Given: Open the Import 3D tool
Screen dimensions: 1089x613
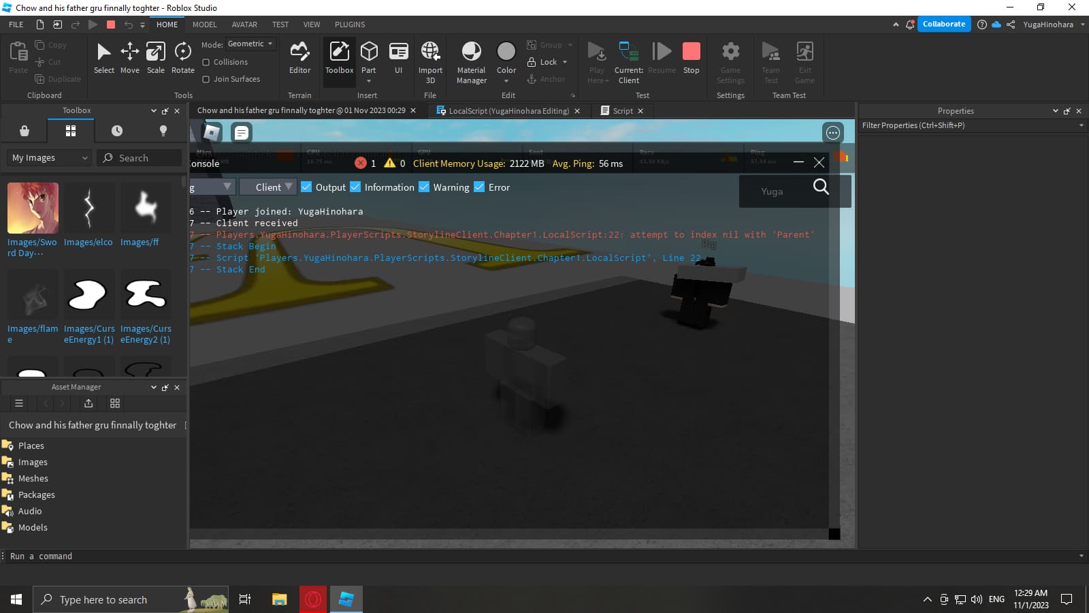Looking at the screenshot, I should coord(430,60).
